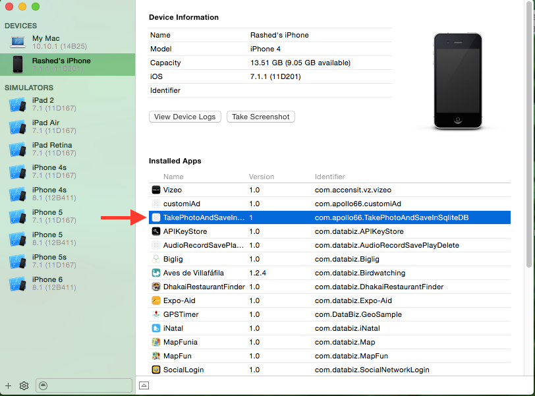Click the add device plus button

[8, 385]
